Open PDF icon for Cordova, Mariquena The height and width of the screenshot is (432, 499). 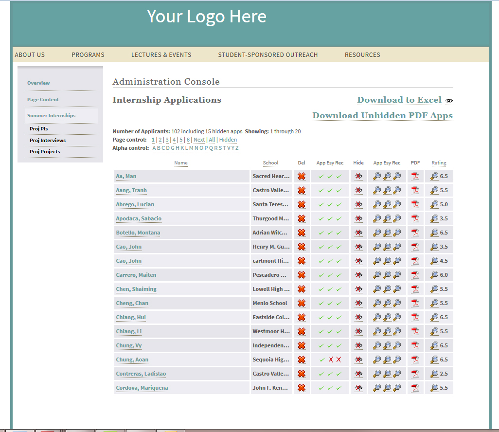click(415, 388)
